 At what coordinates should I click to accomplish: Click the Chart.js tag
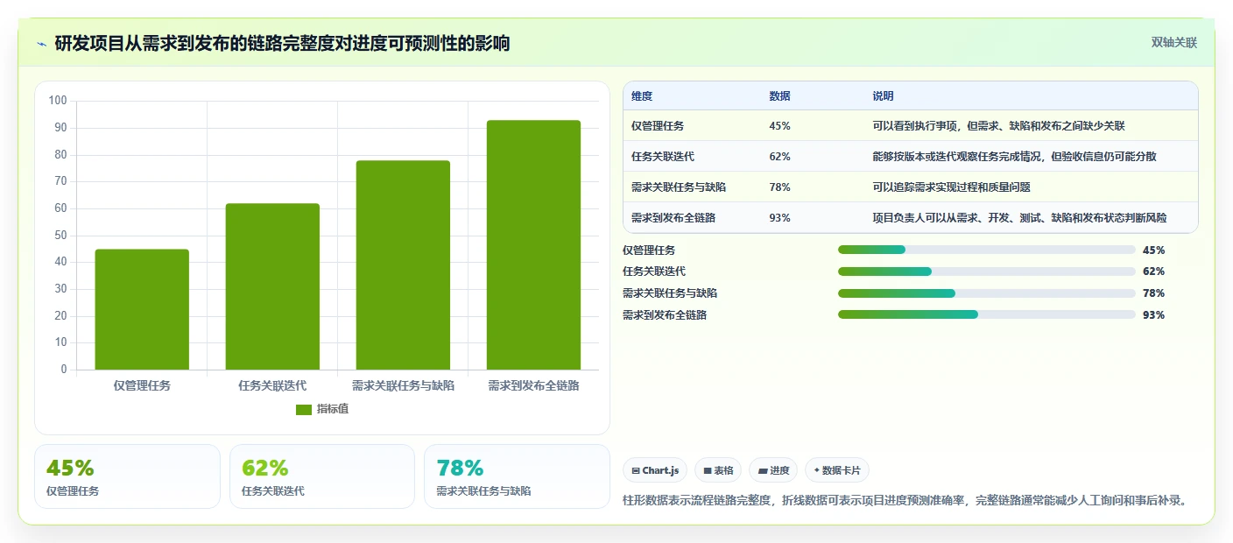pyautogui.click(x=655, y=470)
